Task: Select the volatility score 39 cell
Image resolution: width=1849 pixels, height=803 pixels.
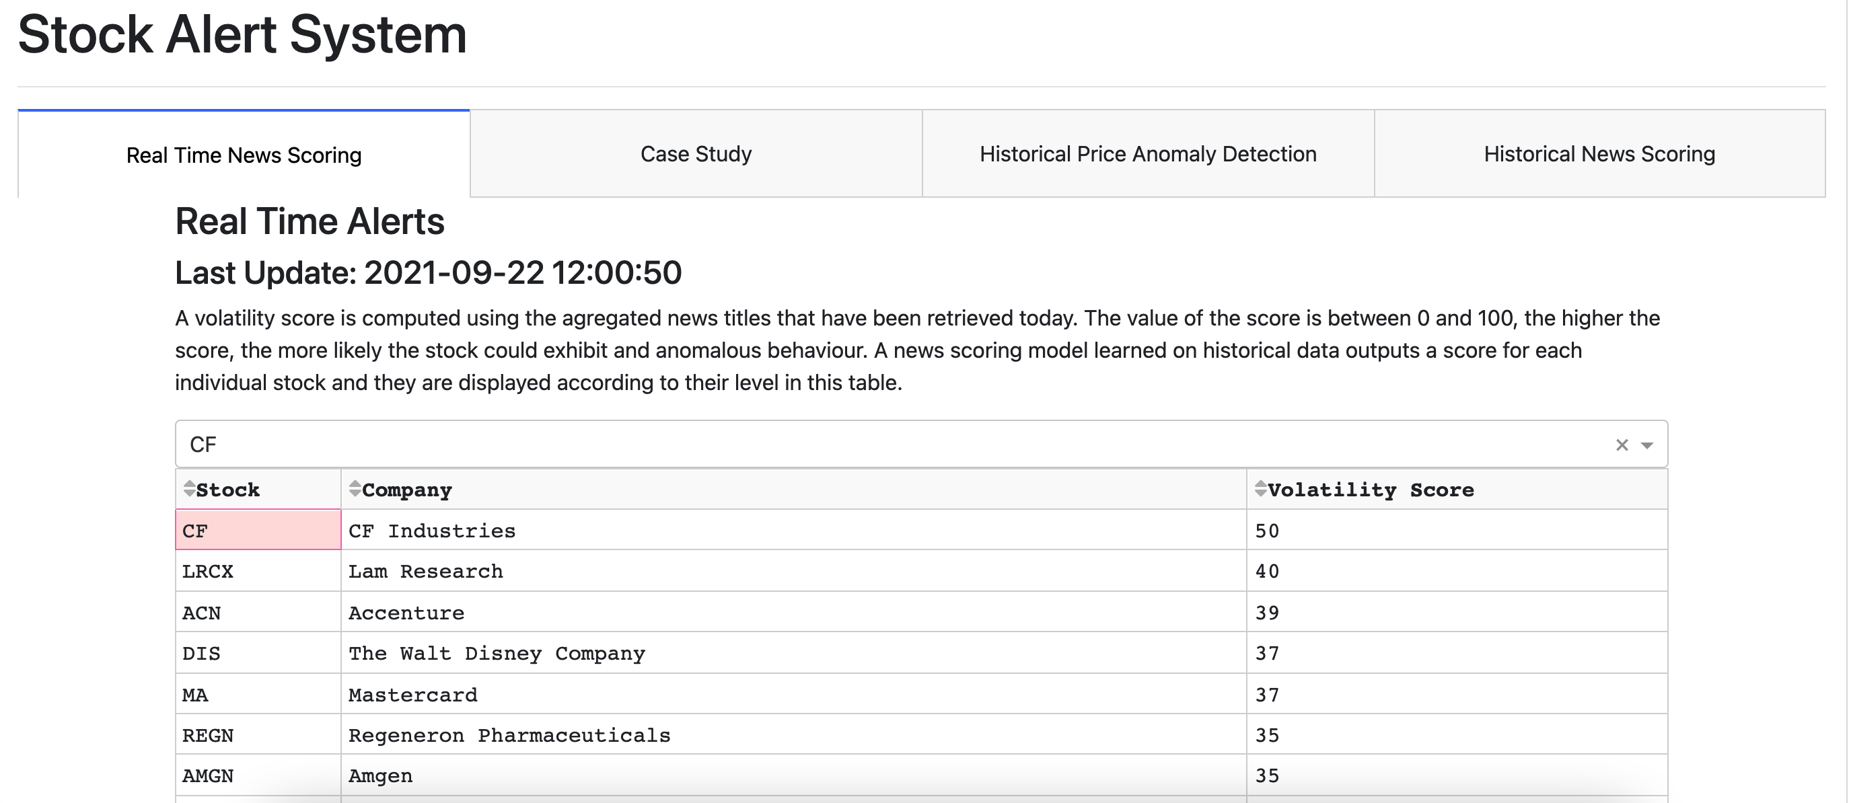Action: point(1457,611)
